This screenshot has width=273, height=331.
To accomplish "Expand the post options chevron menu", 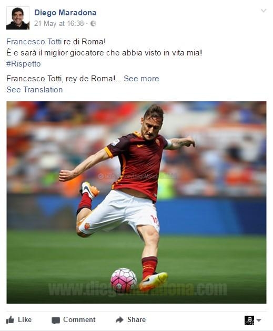I will tap(264, 11).
